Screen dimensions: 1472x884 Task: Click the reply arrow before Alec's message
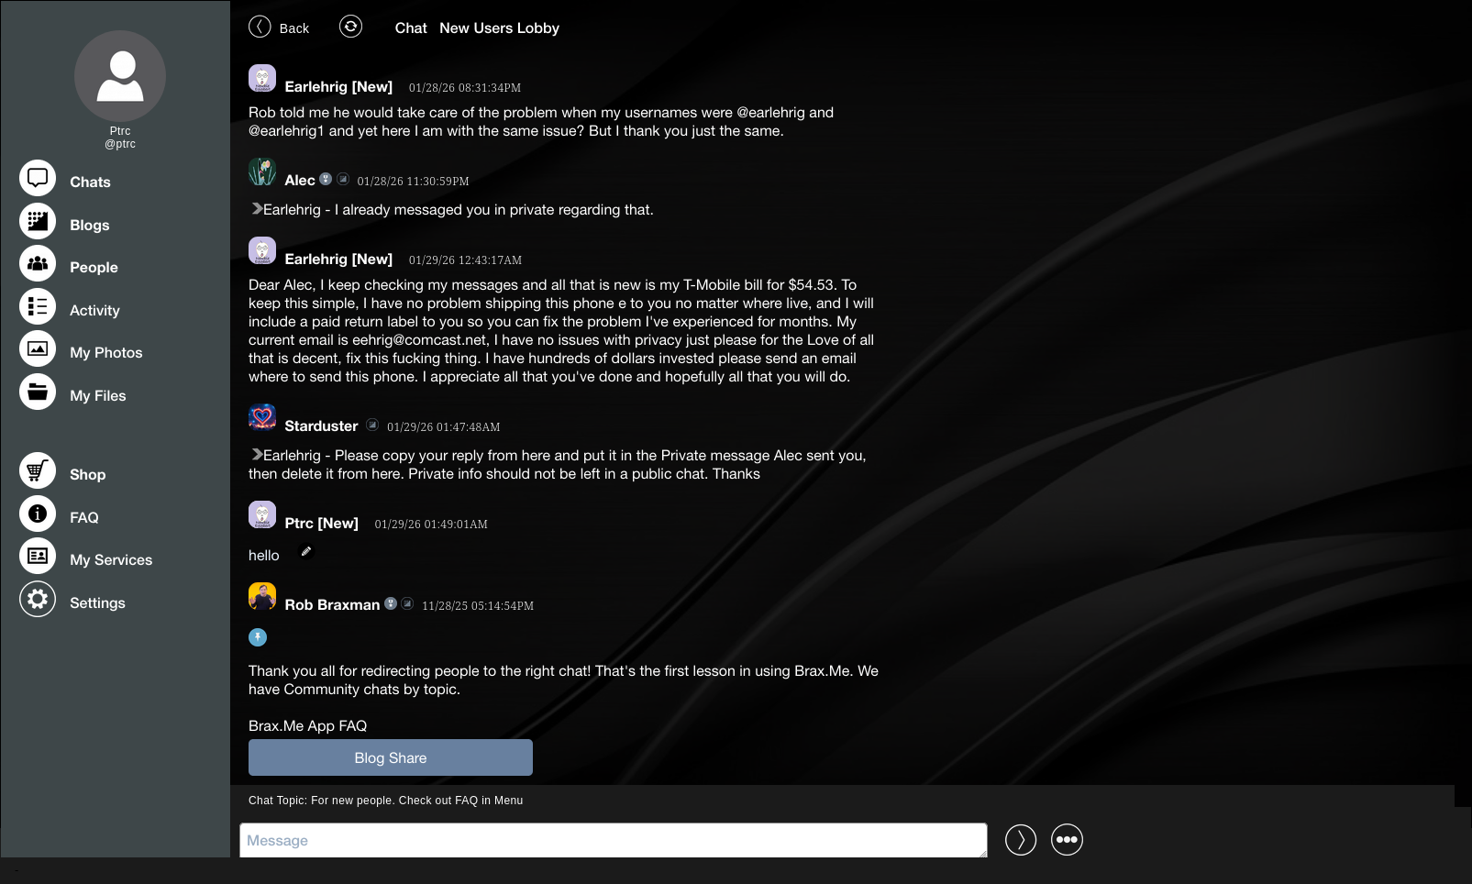coord(257,208)
